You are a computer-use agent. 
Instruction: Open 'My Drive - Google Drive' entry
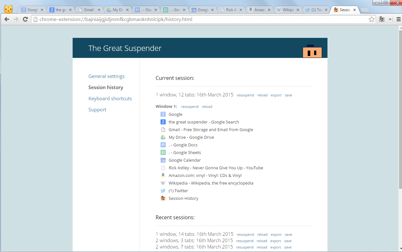tap(191, 137)
